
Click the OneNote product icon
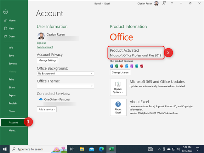pyautogui.click(x=131, y=66)
